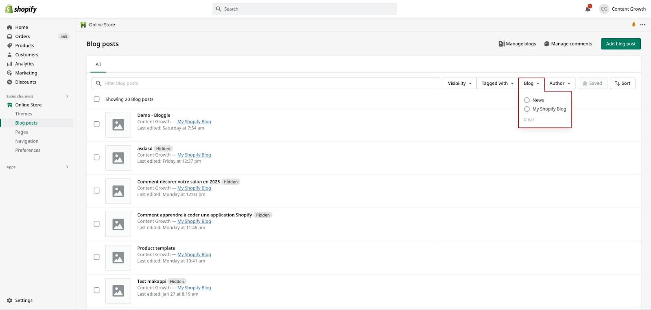Expand the Sales channels section
Viewport: 651px width, 310px height.
67,96
